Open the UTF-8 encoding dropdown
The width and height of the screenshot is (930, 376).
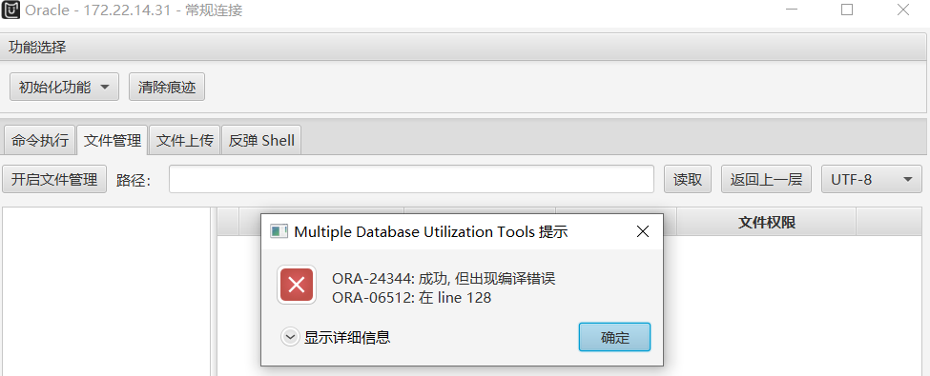tap(872, 179)
